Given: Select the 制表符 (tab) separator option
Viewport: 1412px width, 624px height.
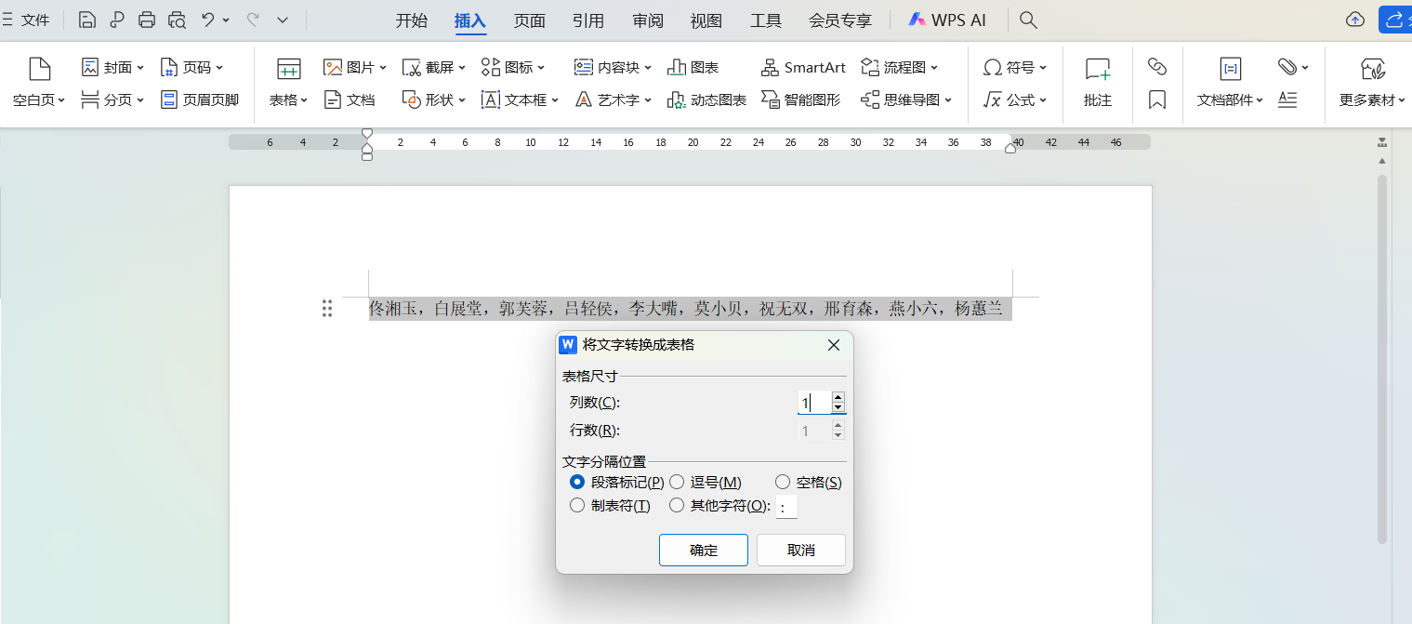Looking at the screenshot, I should 577,505.
